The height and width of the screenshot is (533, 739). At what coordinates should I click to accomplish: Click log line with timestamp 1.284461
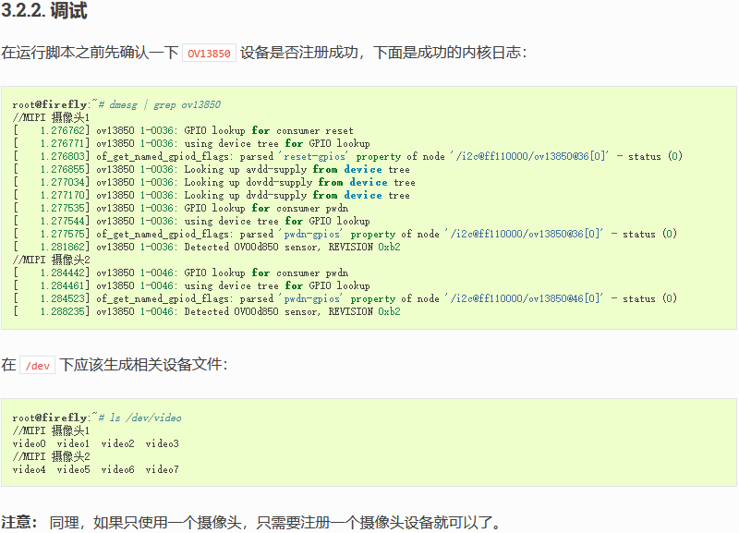point(192,285)
